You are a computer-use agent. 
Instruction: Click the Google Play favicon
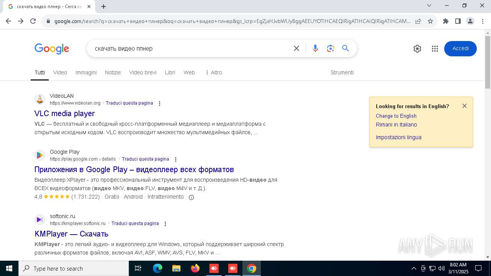click(x=40, y=155)
